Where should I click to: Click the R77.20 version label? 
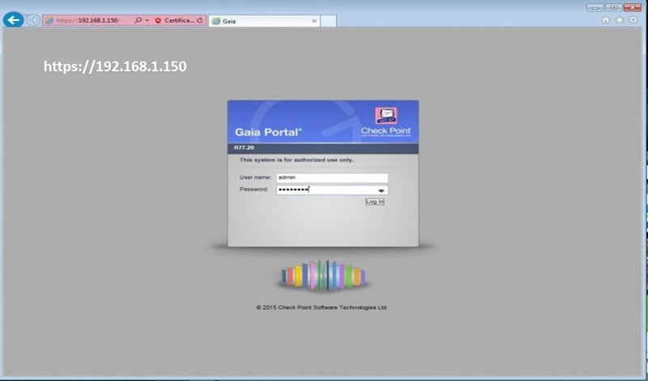[244, 148]
